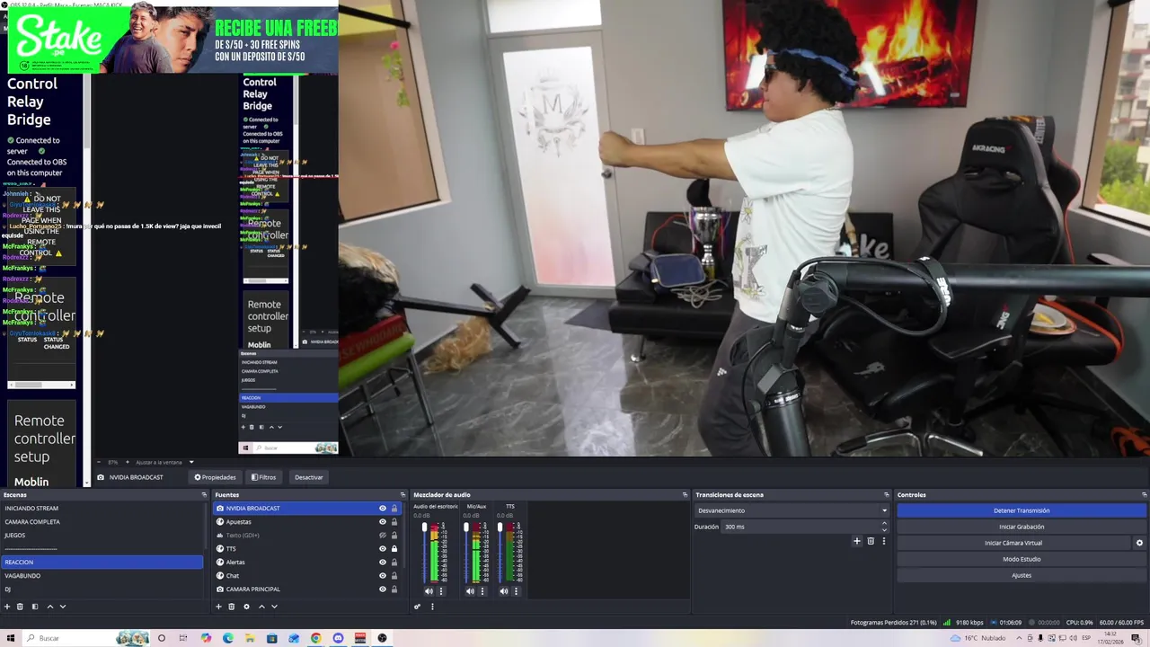
Task: Move selected source up in Fuentes
Action: 261,607
